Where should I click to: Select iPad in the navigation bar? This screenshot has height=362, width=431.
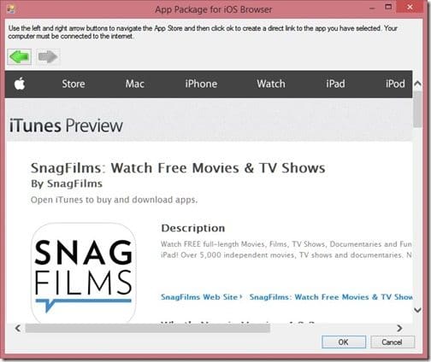pos(335,84)
